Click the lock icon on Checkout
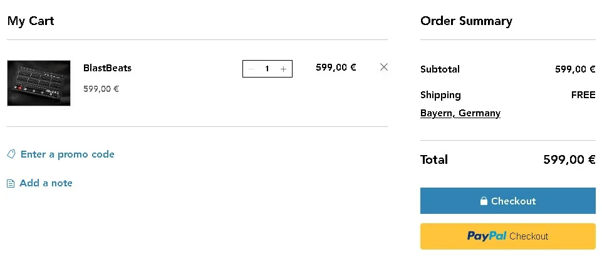This screenshot has width=602, height=257. [x=484, y=201]
